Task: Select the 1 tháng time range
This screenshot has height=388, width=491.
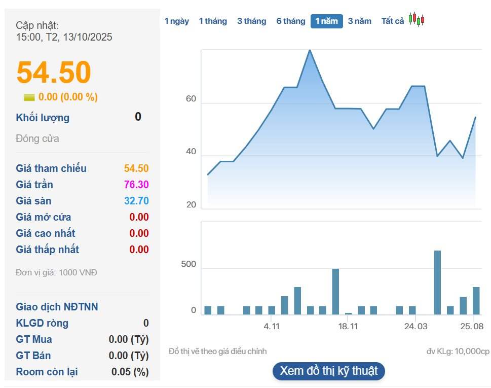Action: 213,21
